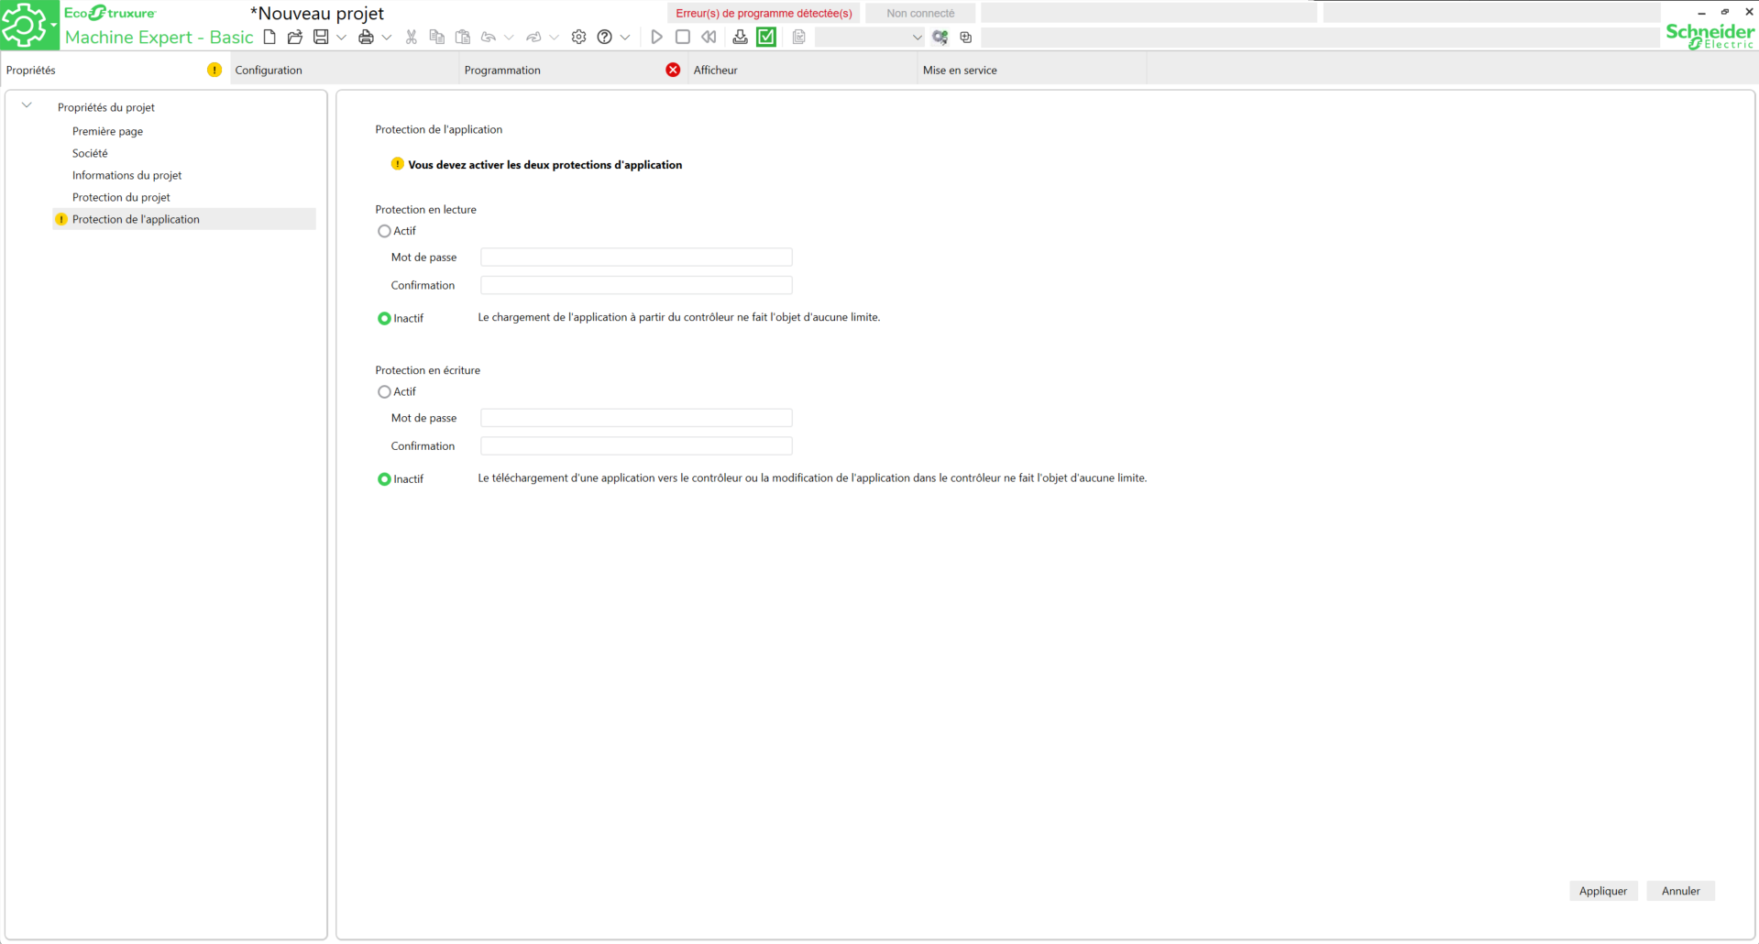Enable Actif under Protection en écriture
Viewport: 1759px width, 944px height.
coord(384,392)
